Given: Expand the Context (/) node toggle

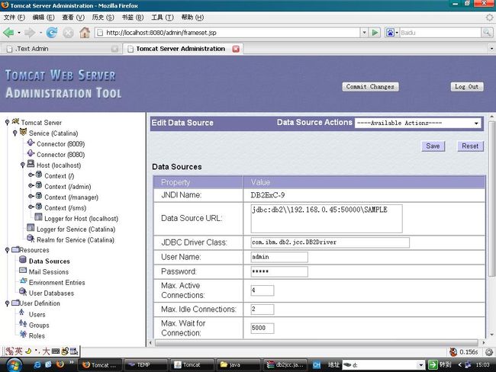Looking at the screenshot, I should 31,175.
